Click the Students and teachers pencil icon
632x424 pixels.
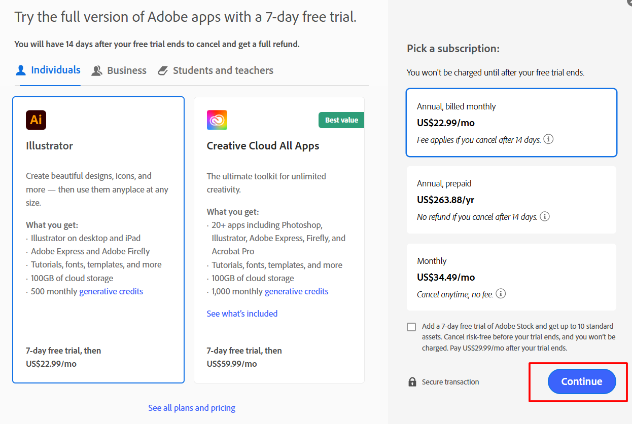163,71
